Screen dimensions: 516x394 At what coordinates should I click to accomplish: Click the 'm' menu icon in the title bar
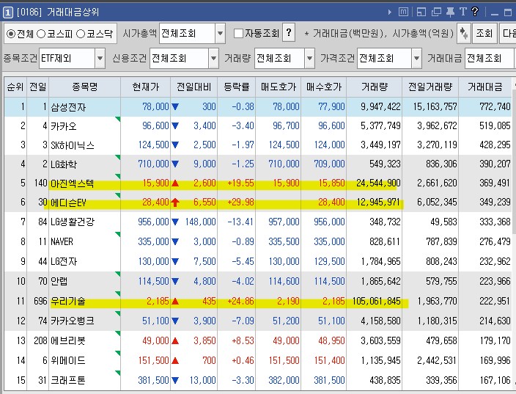[x=403, y=12]
